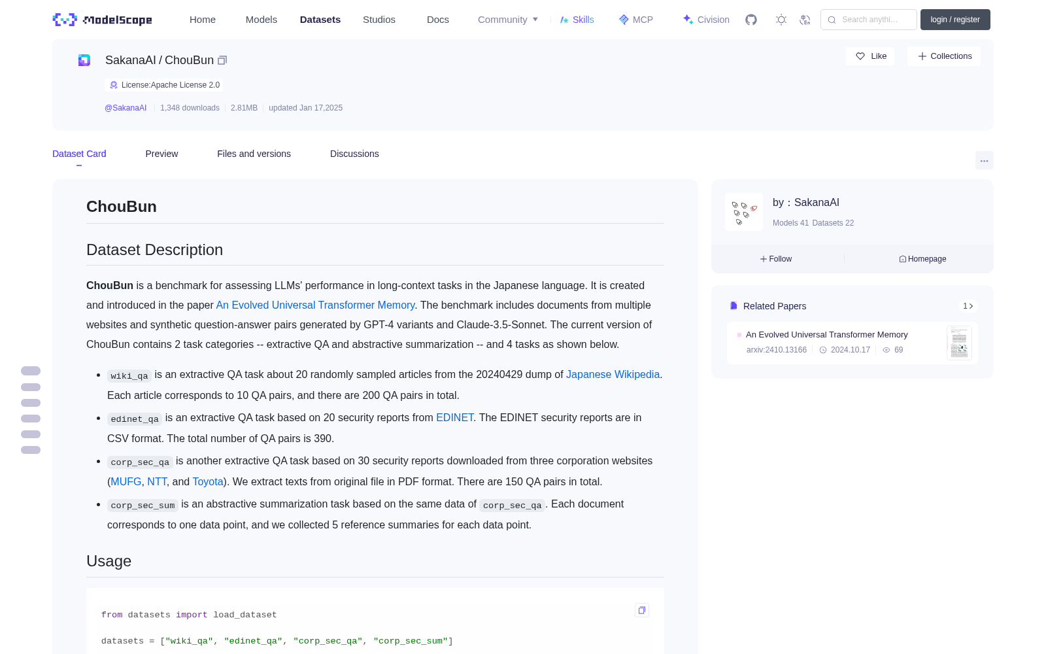This screenshot has width=1046, height=654.
Task: Open the Japanese Wikipedia link
Action: tap(613, 374)
